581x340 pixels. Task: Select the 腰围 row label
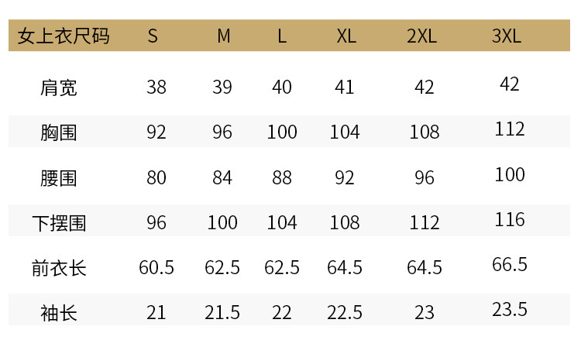[59, 178]
